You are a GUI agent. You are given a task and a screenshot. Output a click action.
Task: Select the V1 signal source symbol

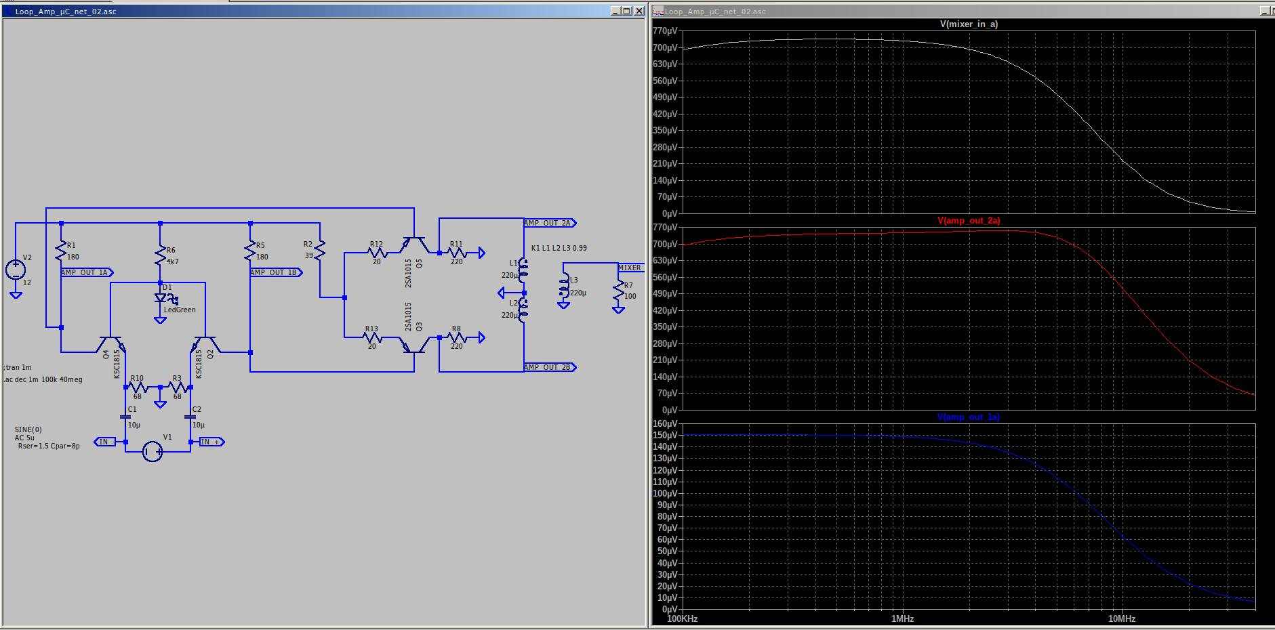coord(153,451)
